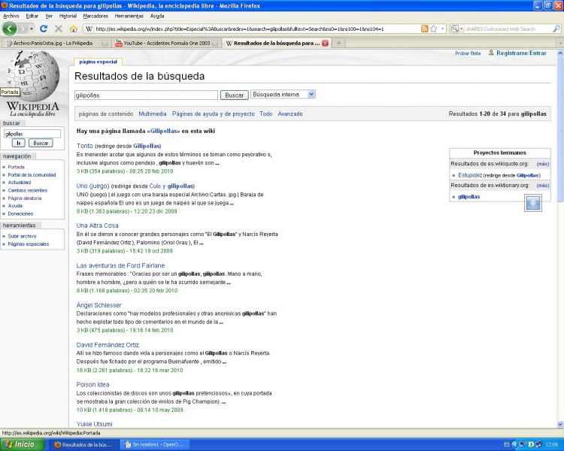Open the Archivo menu
564x451 pixels.
[x=11, y=16]
